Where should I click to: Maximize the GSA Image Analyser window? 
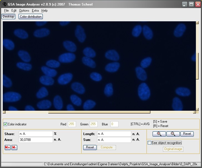(x=191, y=4)
